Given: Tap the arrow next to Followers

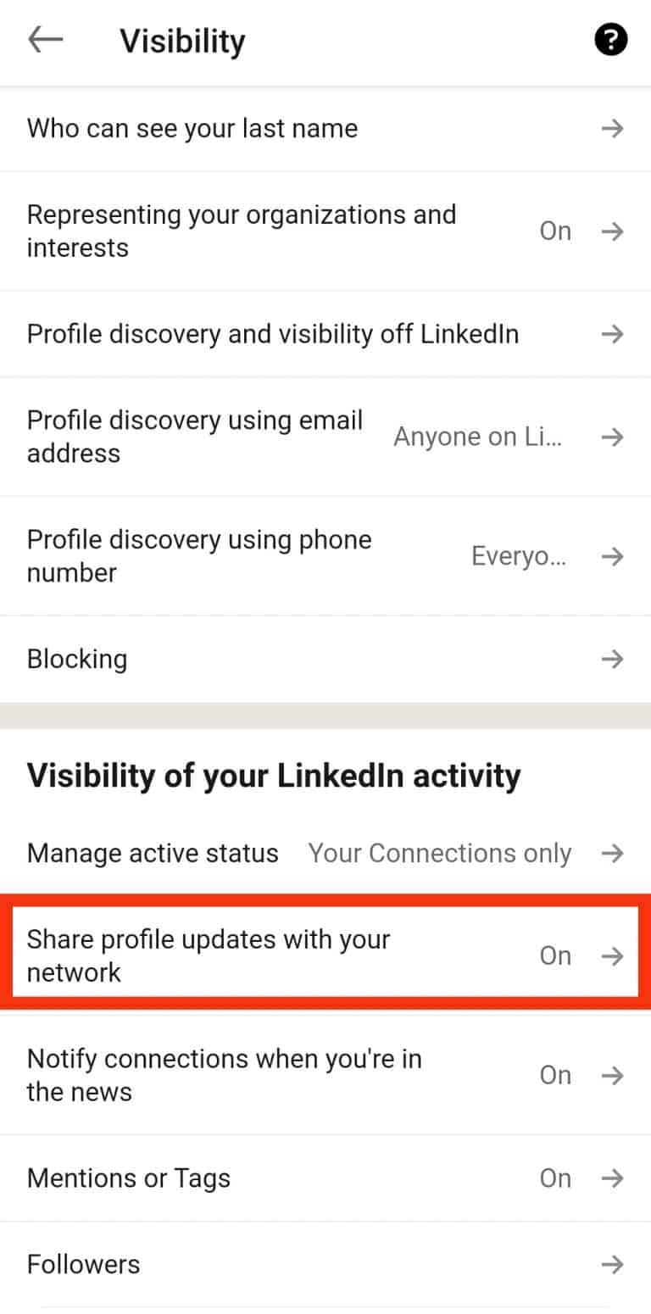Looking at the screenshot, I should [613, 1264].
